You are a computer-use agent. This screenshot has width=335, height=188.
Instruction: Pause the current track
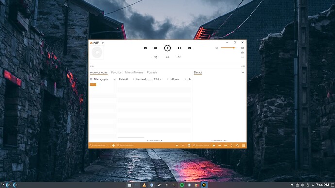click(179, 48)
